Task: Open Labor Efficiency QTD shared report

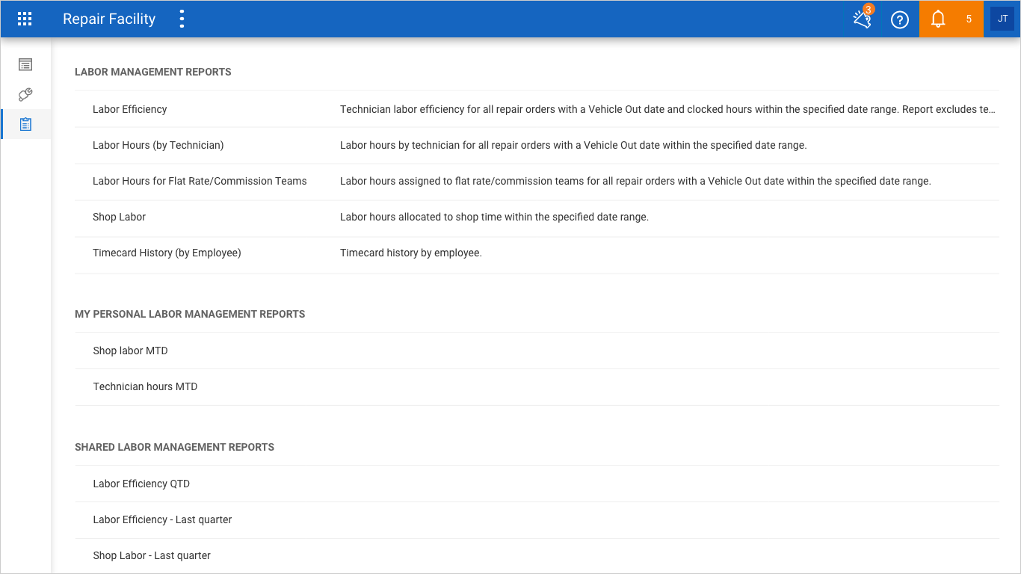Action: [x=141, y=484]
